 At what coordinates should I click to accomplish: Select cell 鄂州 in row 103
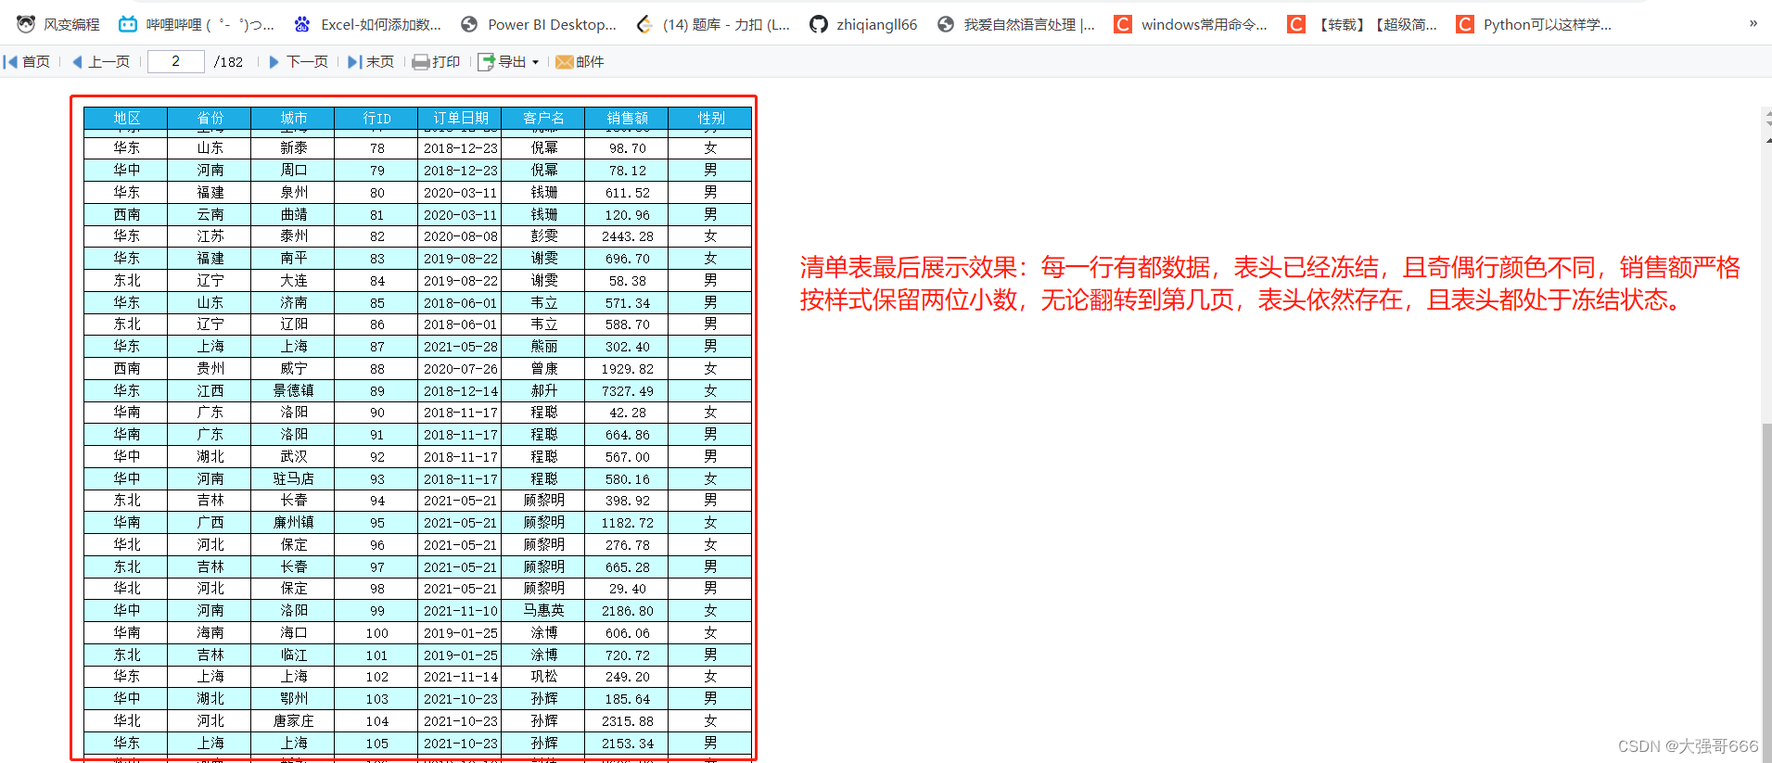[293, 699]
